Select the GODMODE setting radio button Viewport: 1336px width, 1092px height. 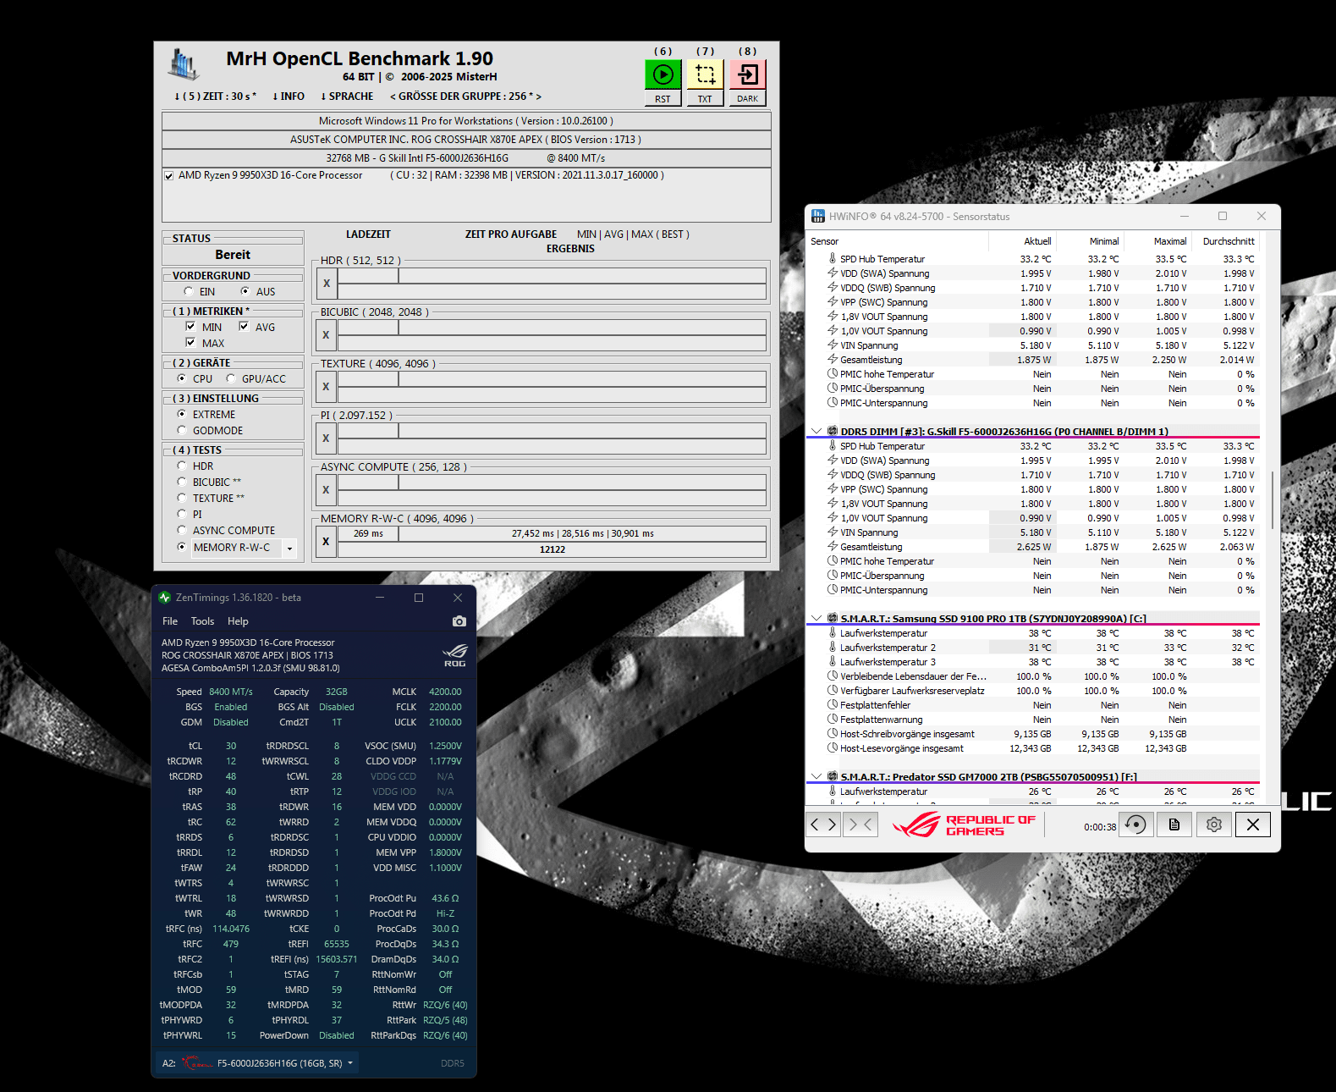pos(181,430)
